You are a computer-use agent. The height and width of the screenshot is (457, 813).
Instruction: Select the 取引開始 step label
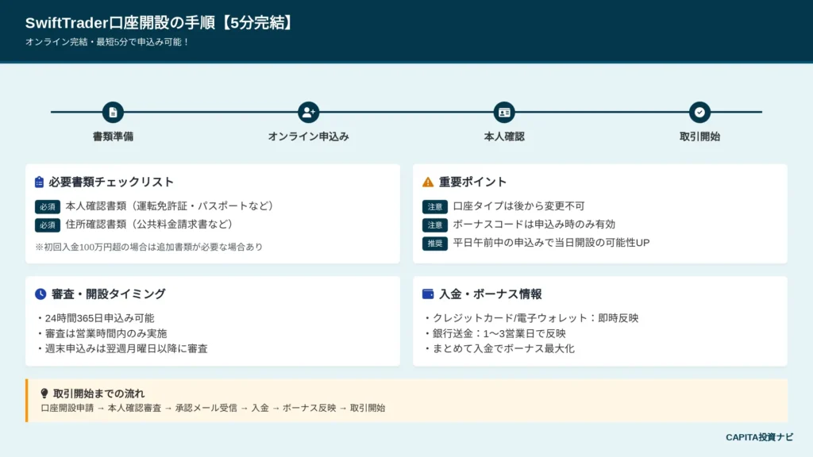click(699, 136)
